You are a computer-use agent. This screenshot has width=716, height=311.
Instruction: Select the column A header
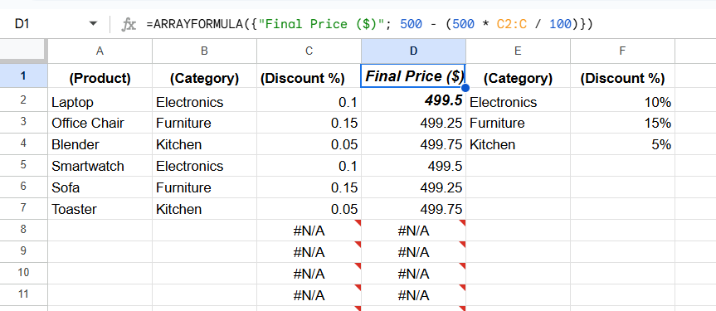[x=100, y=51]
